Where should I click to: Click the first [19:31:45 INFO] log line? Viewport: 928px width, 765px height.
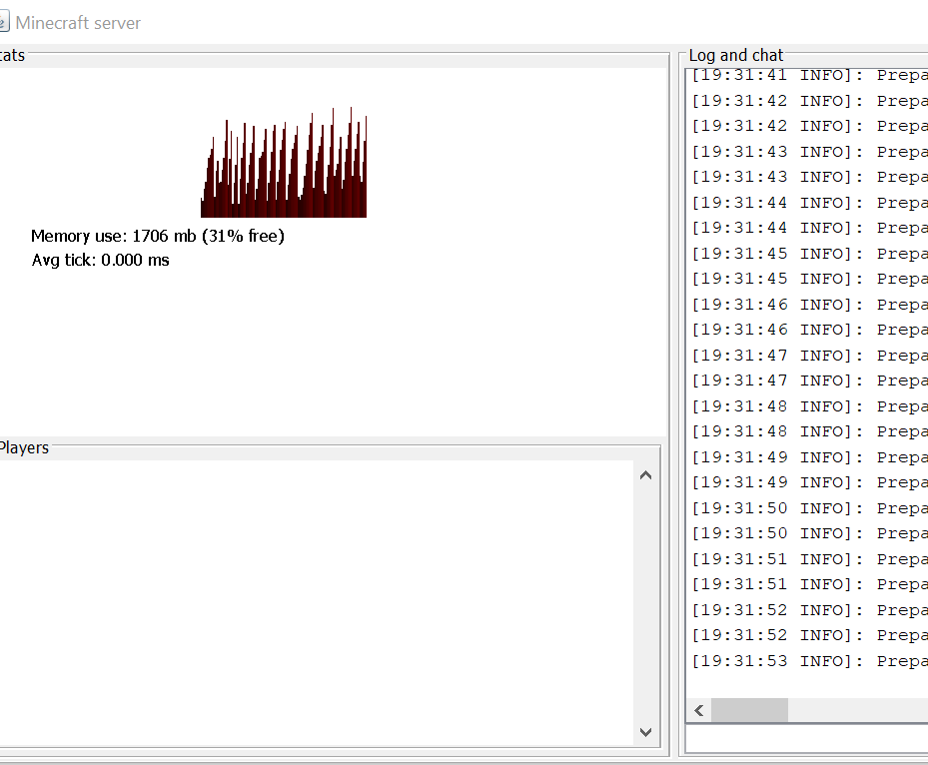[810, 254]
